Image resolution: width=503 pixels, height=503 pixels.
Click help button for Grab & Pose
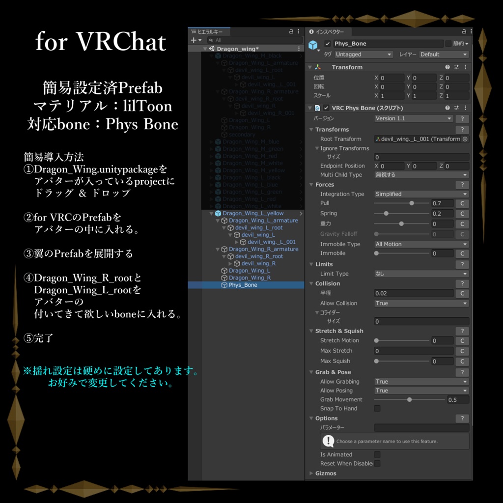[x=462, y=372]
